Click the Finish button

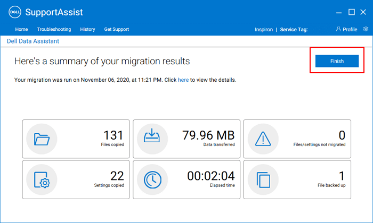click(x=337, y=61)
